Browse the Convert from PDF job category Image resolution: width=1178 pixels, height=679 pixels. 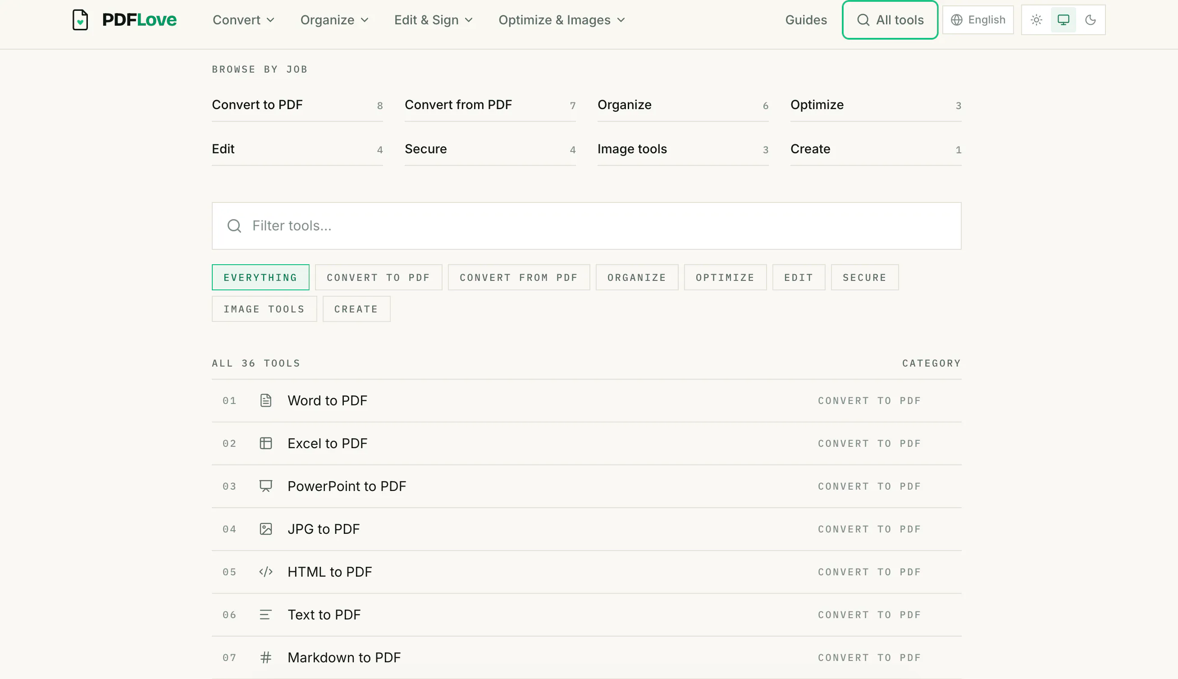[490, 106]
